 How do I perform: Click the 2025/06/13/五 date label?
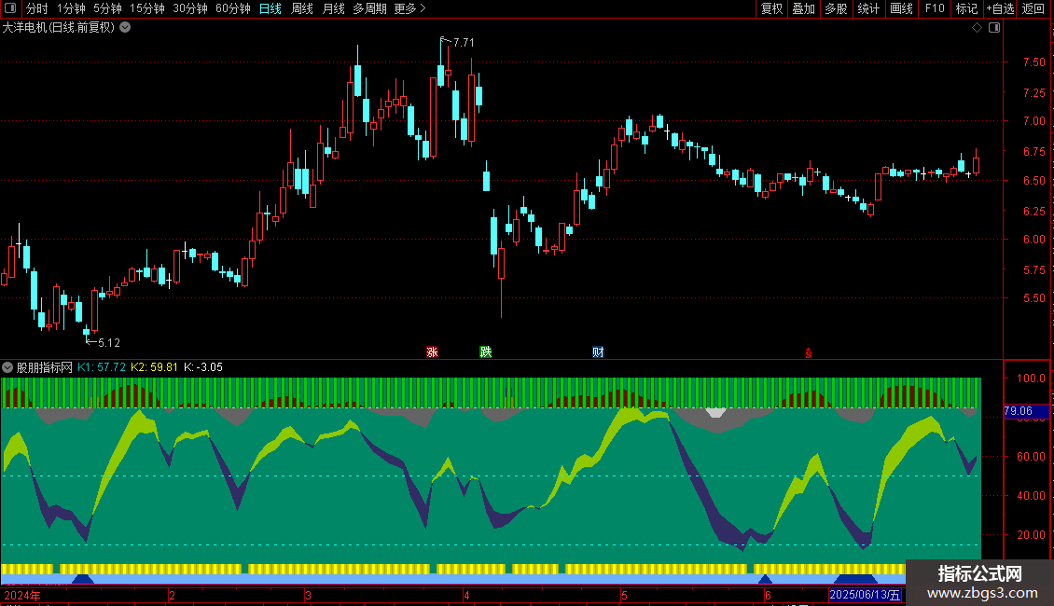click(x=865, y=595)
